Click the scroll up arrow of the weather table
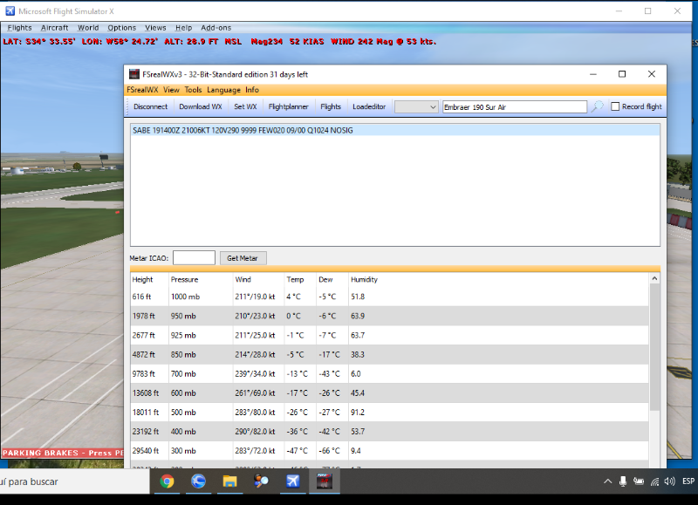Image resolution: width=698 pixels, height=505 pixels. pos(654,278)
